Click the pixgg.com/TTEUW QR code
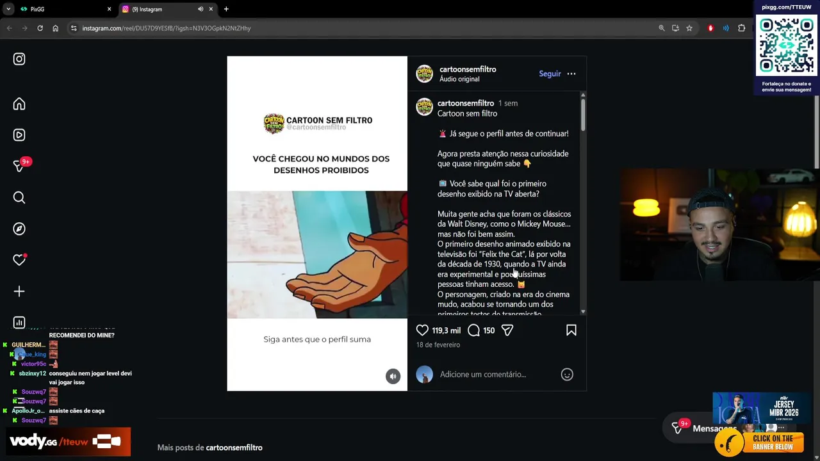Screen dimensions: 820x461 click(787, 46)
